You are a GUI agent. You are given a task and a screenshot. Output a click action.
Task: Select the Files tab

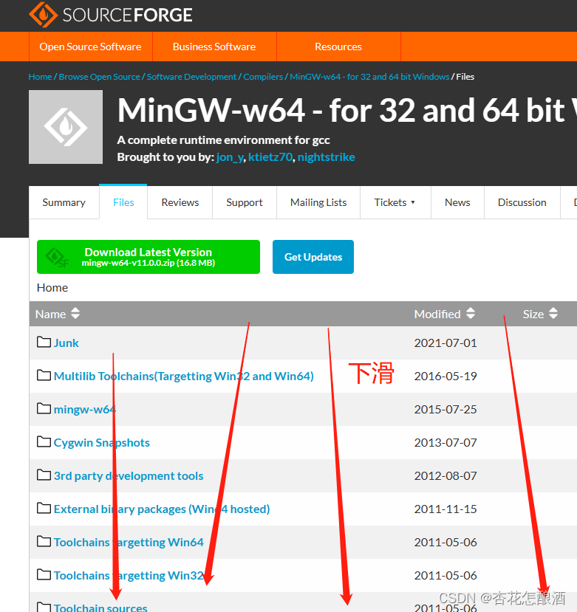(123, 202)
